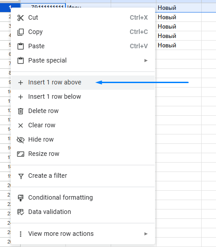216x247 pixels.
Task: Click the Copy icon in context menu
Action: (x=21, y=32)
